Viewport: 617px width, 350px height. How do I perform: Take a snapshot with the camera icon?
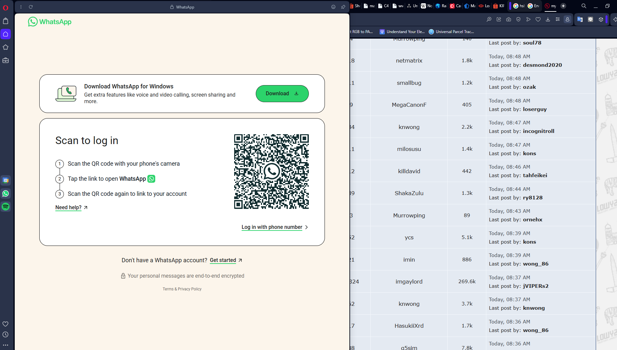click(x=509, y=19)
